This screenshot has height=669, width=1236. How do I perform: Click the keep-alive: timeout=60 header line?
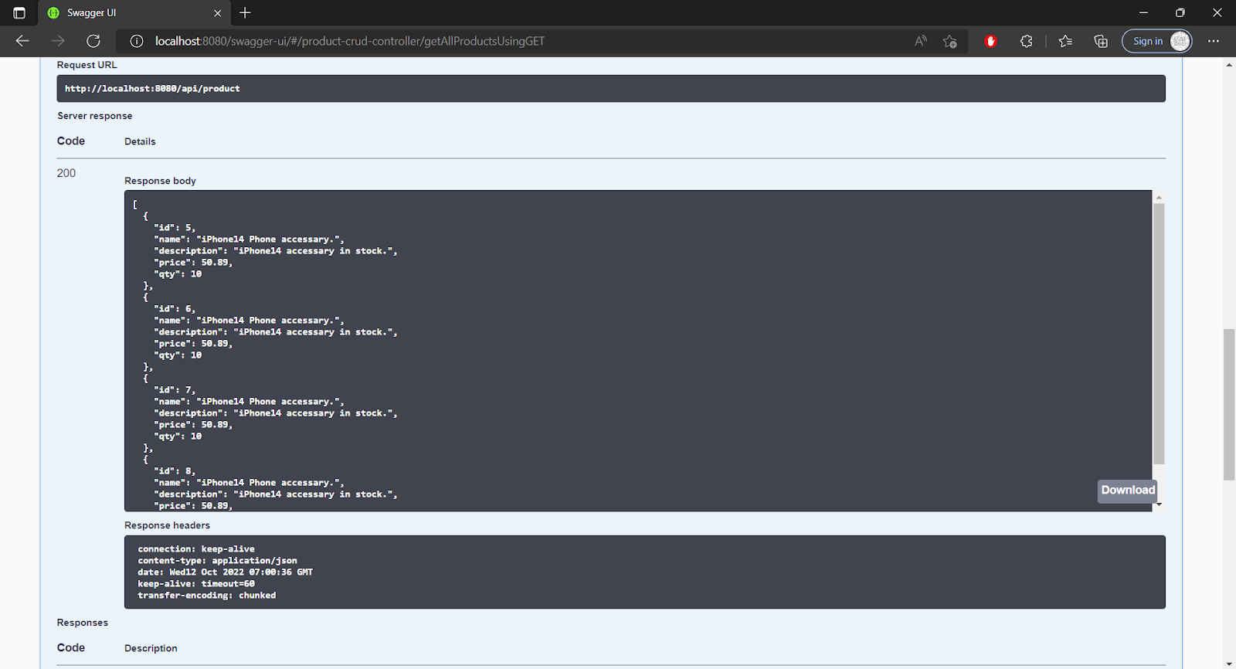pos(196,584)
